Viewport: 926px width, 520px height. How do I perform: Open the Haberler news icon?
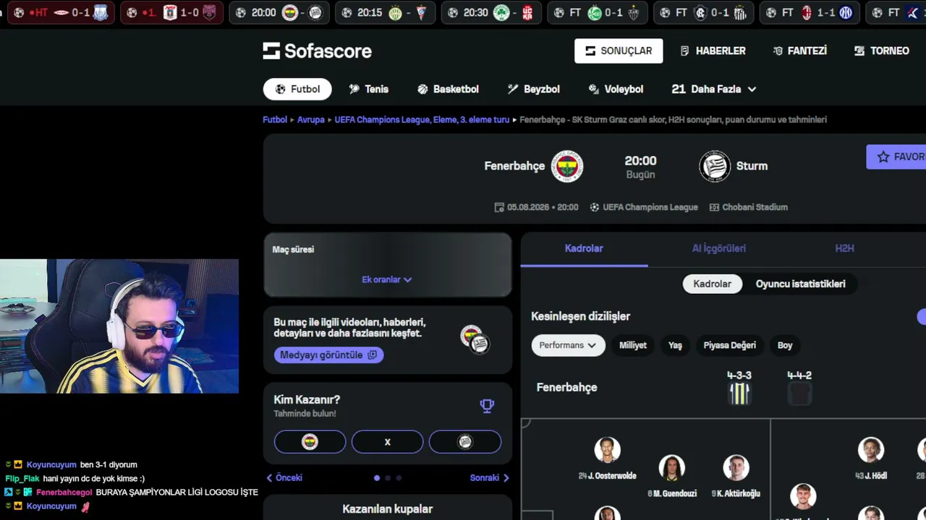684,51
